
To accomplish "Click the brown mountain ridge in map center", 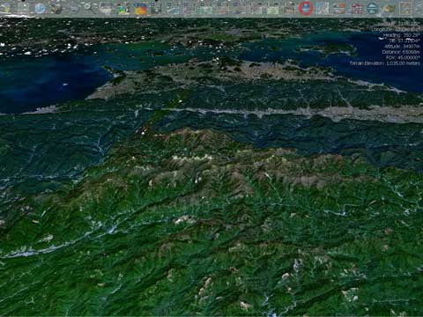I will [191, 165].
